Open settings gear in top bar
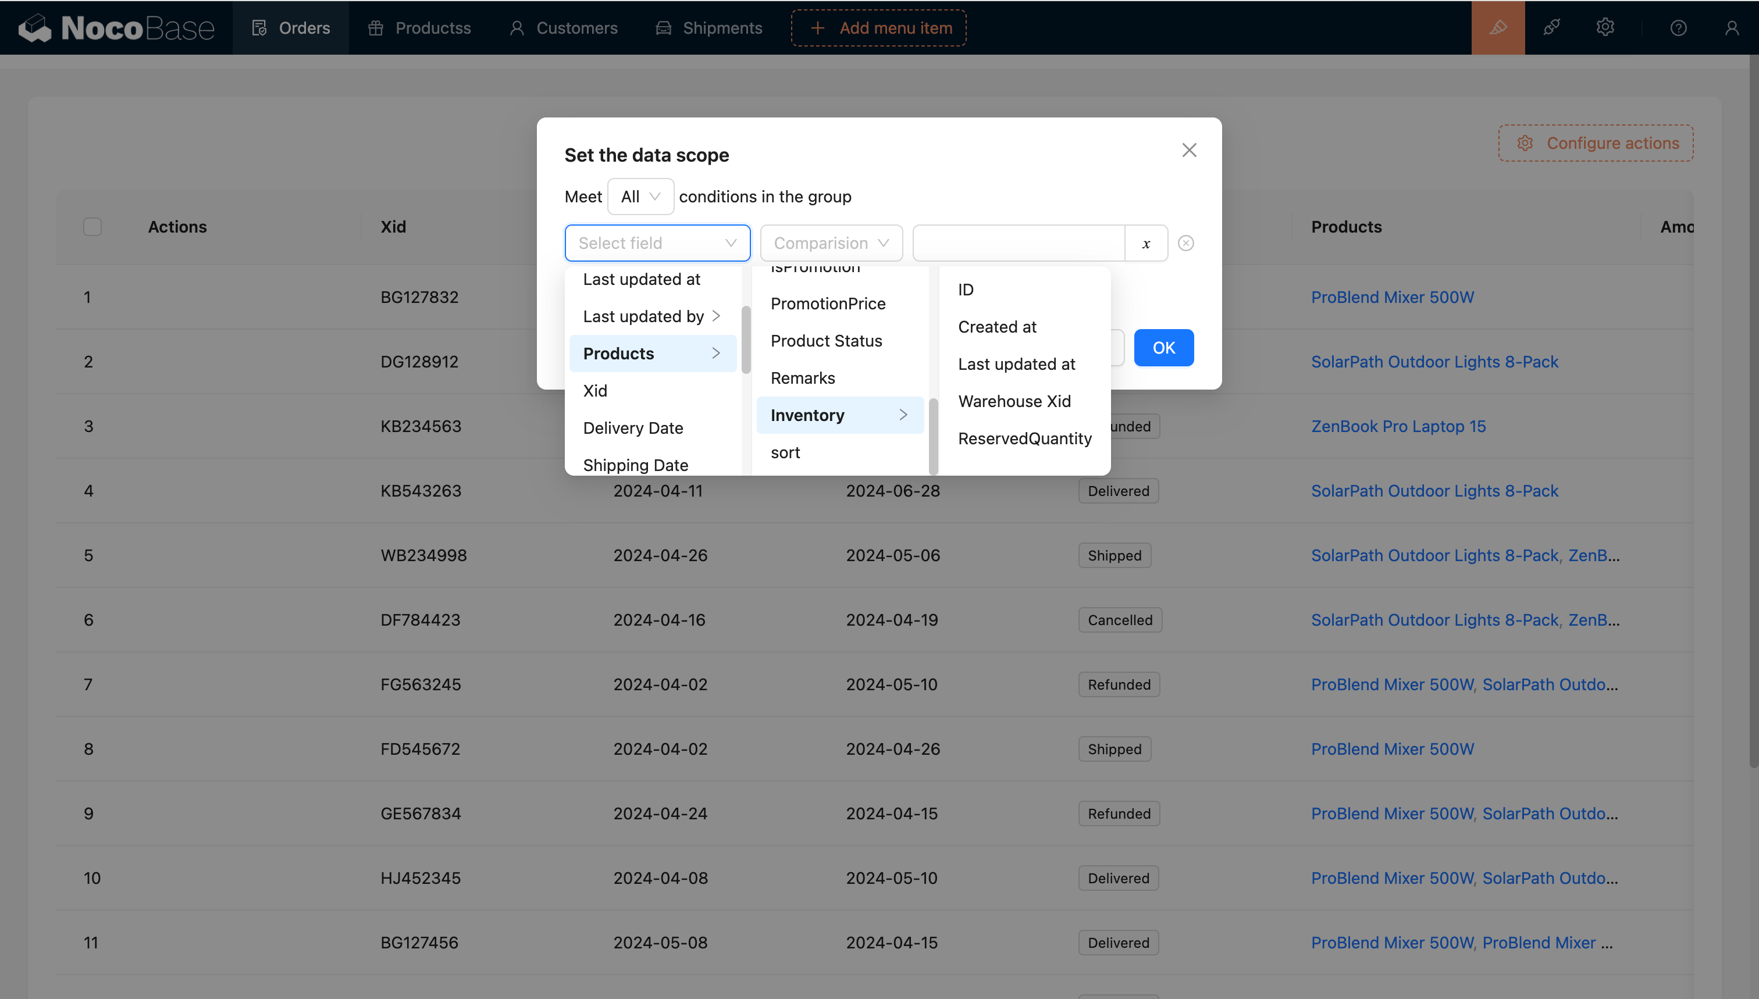This screenshot has height=999, width=1759. [x=1605, y=27]
